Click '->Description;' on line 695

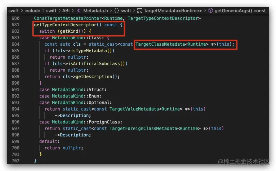point(73,116)
